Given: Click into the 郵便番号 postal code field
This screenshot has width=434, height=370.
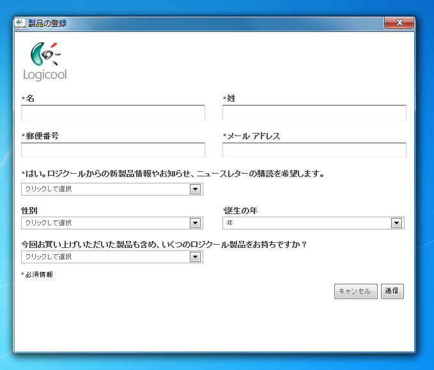Looking at the screenshot, I should [x=113, y=150].
